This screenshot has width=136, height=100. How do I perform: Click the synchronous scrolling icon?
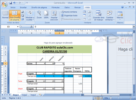tap(89, 16)
